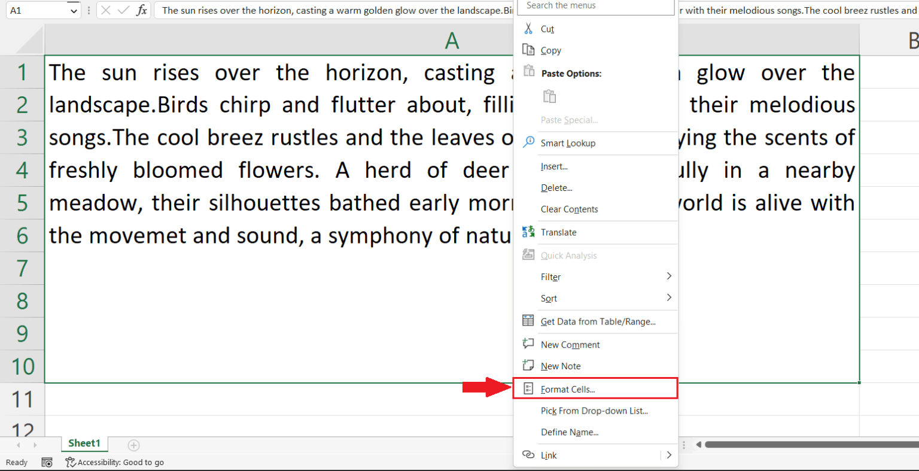Click the Translate icon
919x471 pixels.
528,232
